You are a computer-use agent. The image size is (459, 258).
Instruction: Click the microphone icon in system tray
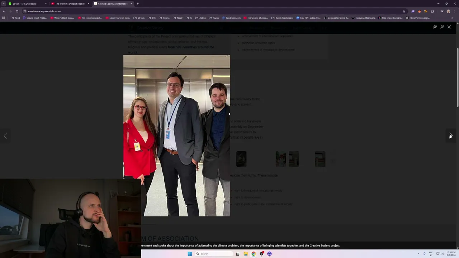pyautogui.click(x=424, y=254)
